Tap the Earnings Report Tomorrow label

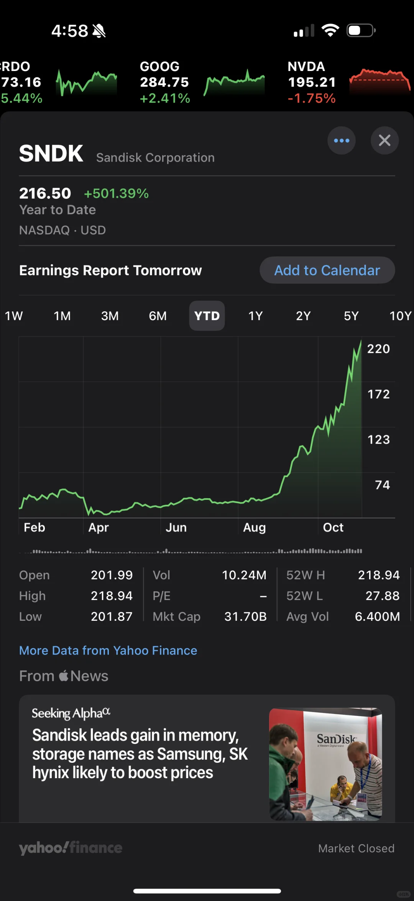click(x=110, y=270)
